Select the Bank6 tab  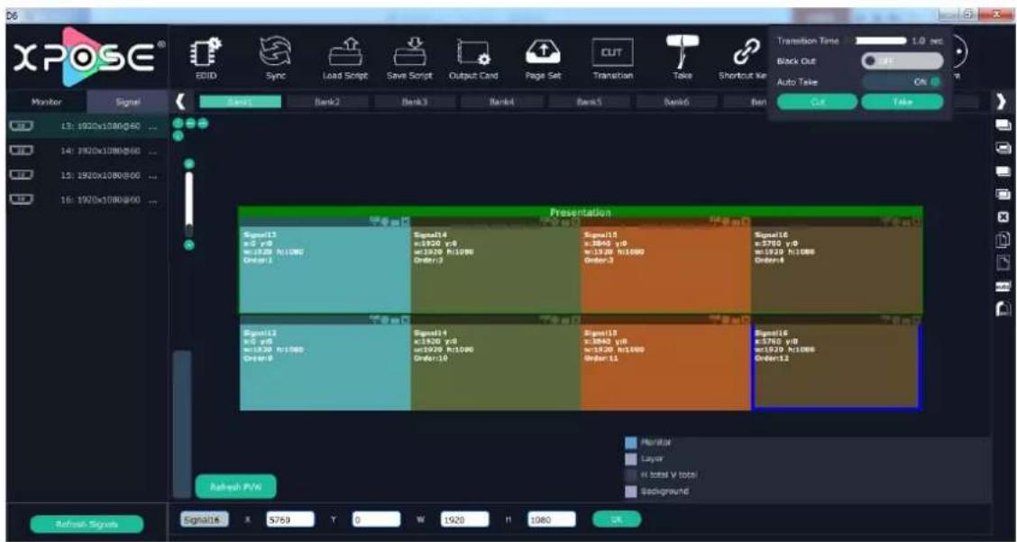[676, 102]
